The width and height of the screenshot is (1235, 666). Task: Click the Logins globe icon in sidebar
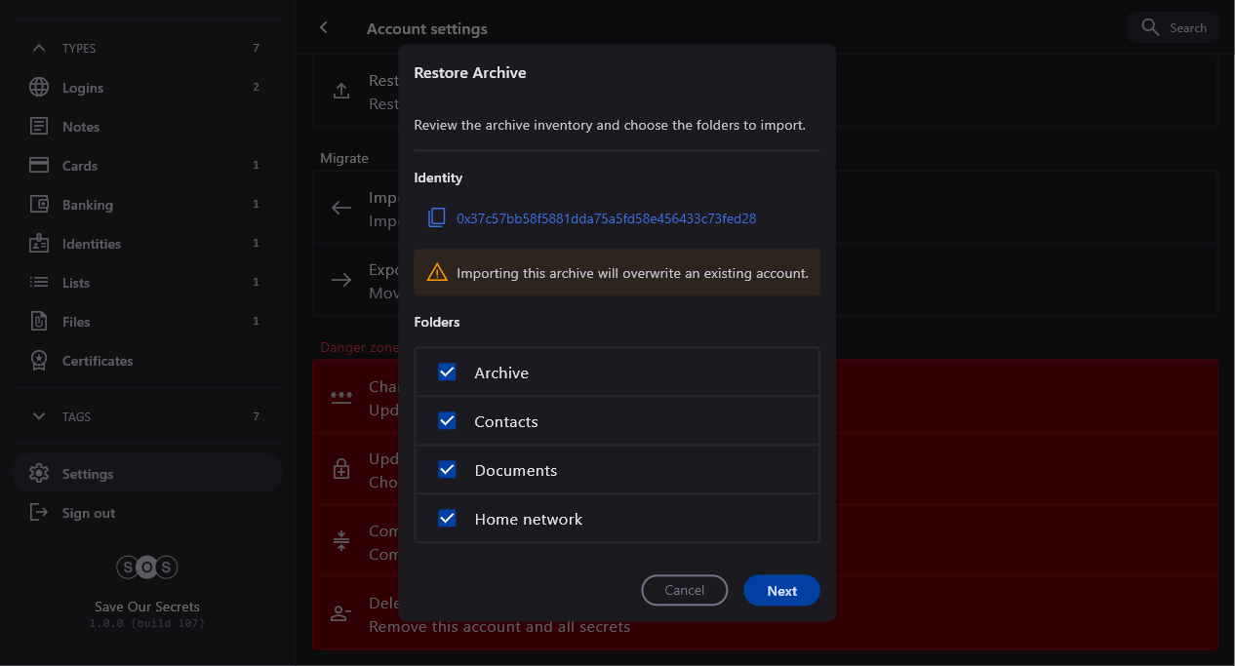[39, 88]
